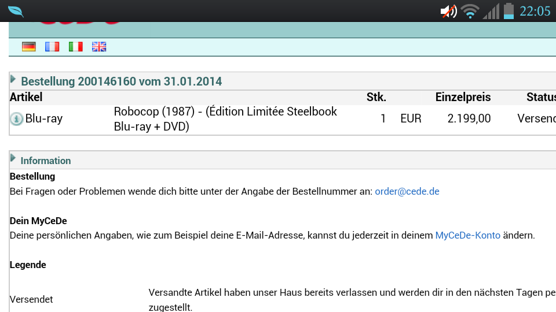Tap the Wi-Fi status icon
This screenshot has width=556, height=312.
click(x=470, y=12)
